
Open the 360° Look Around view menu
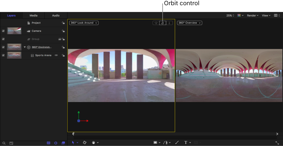tap(84, 23)
